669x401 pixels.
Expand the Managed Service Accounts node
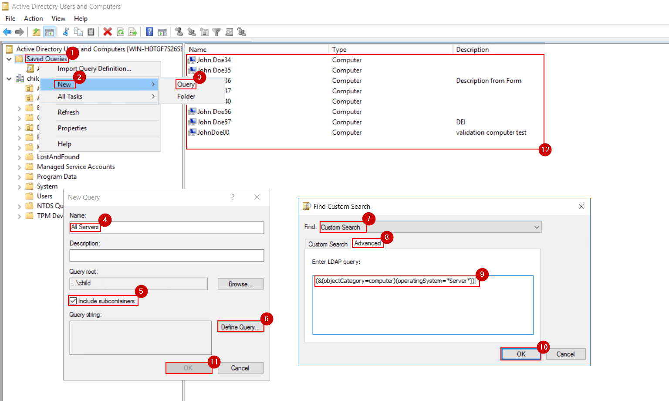click(x=19, y=167)
